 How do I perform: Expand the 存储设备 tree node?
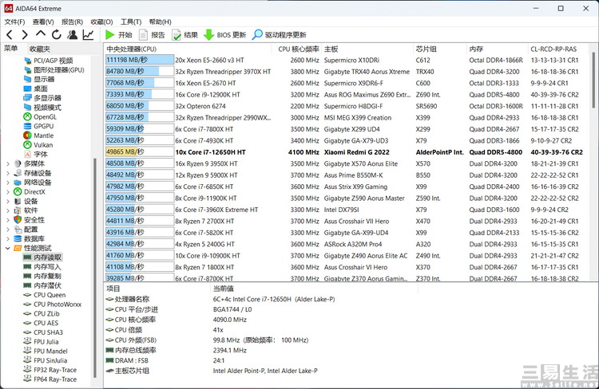[8, 173]
